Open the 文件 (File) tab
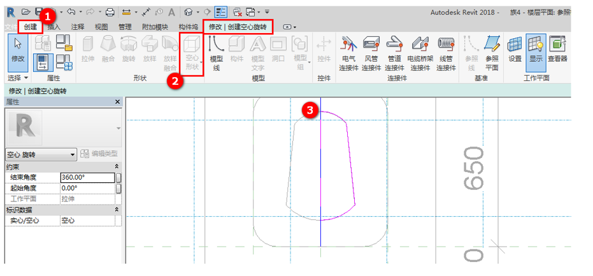 tap(11, 27)
